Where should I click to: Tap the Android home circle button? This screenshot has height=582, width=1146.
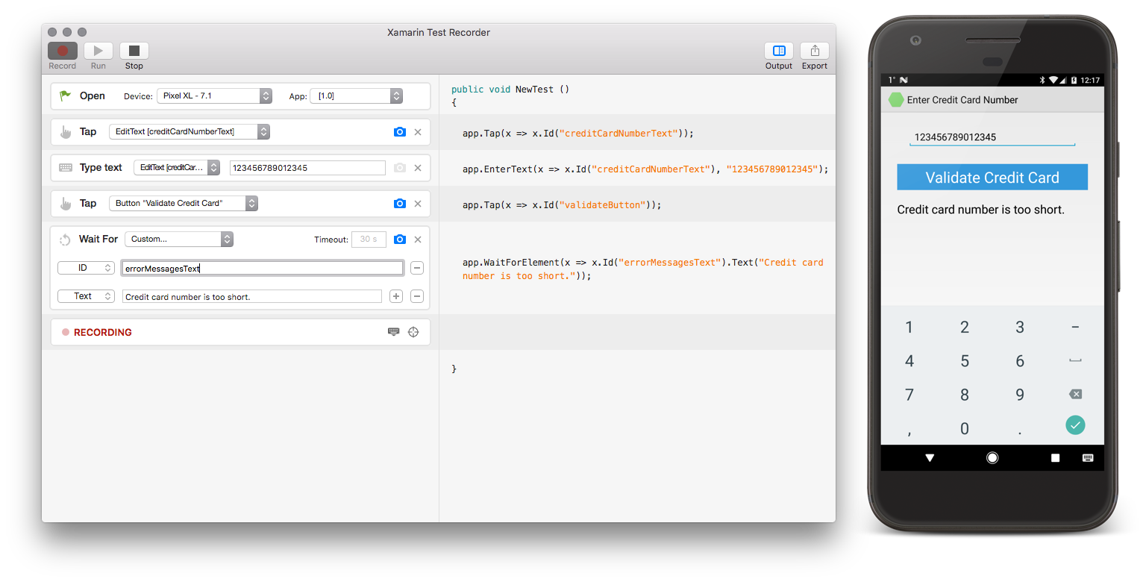[992, 458]
